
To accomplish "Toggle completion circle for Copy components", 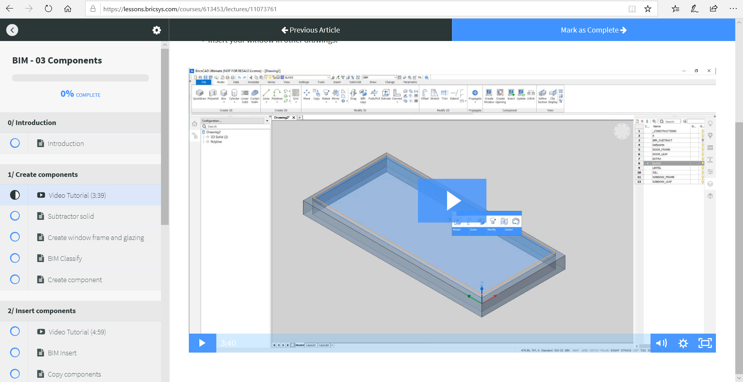I will tap(15, 374).
